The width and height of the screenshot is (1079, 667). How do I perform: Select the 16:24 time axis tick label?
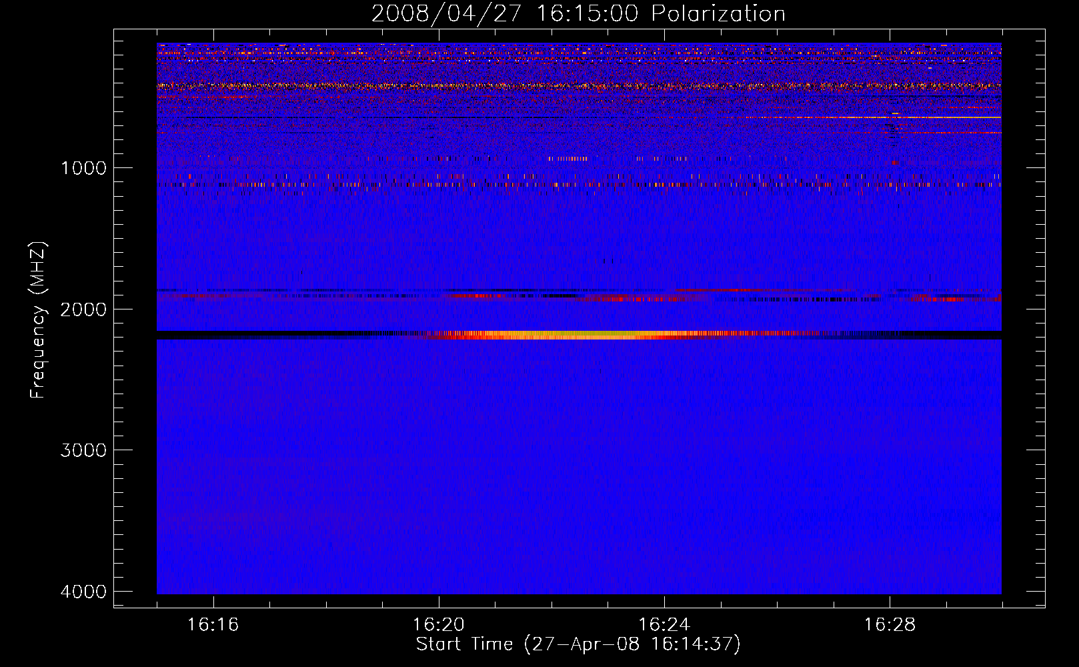pos(664,624)
